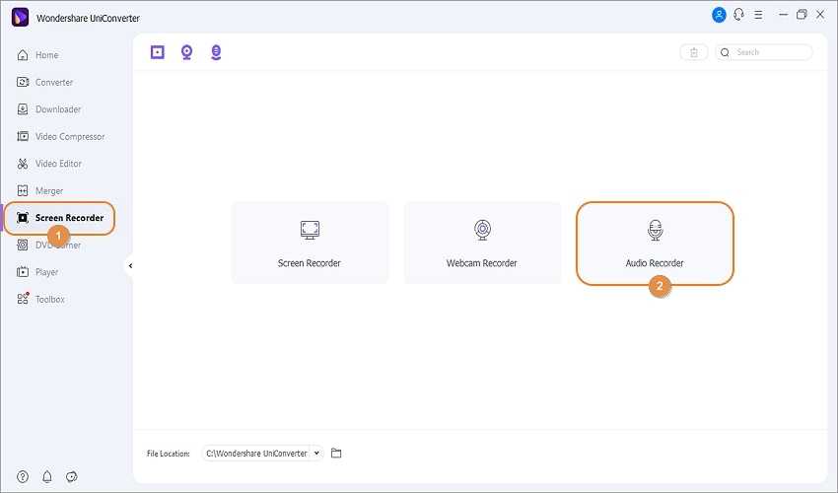Click the webcam recorder icon in top toolbar
The image size is (838, 493).
coord(186,52)
